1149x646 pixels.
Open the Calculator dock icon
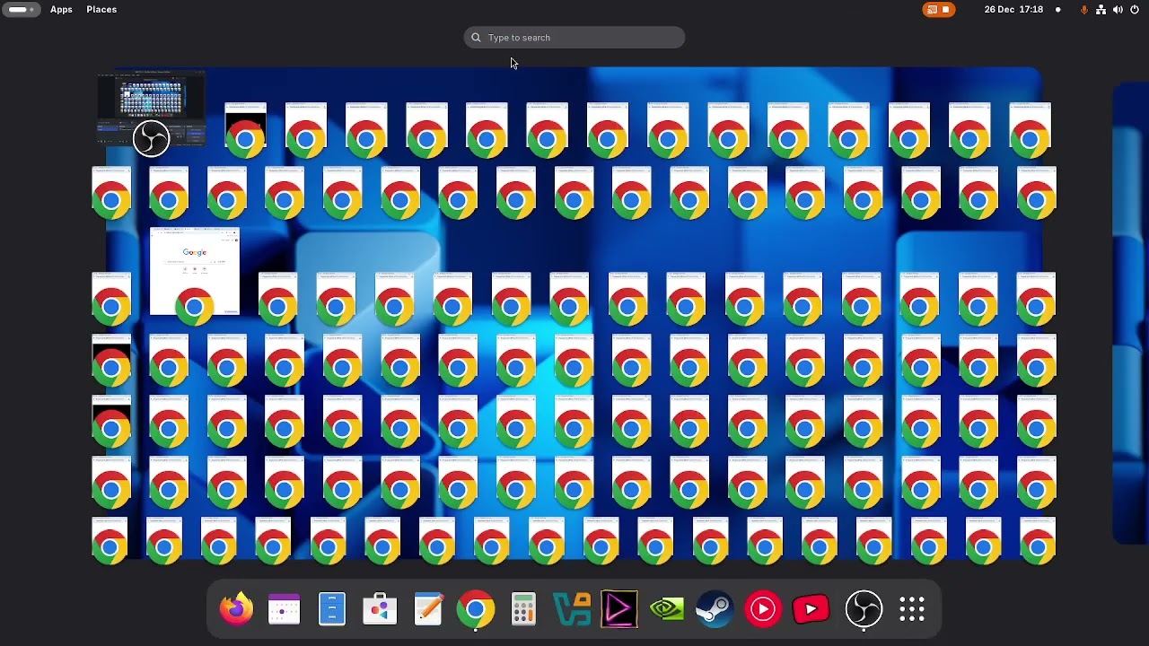pos(523,610)
